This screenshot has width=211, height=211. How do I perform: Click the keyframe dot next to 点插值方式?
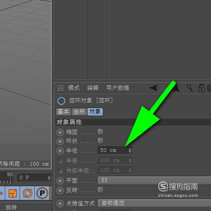(60, 204)
